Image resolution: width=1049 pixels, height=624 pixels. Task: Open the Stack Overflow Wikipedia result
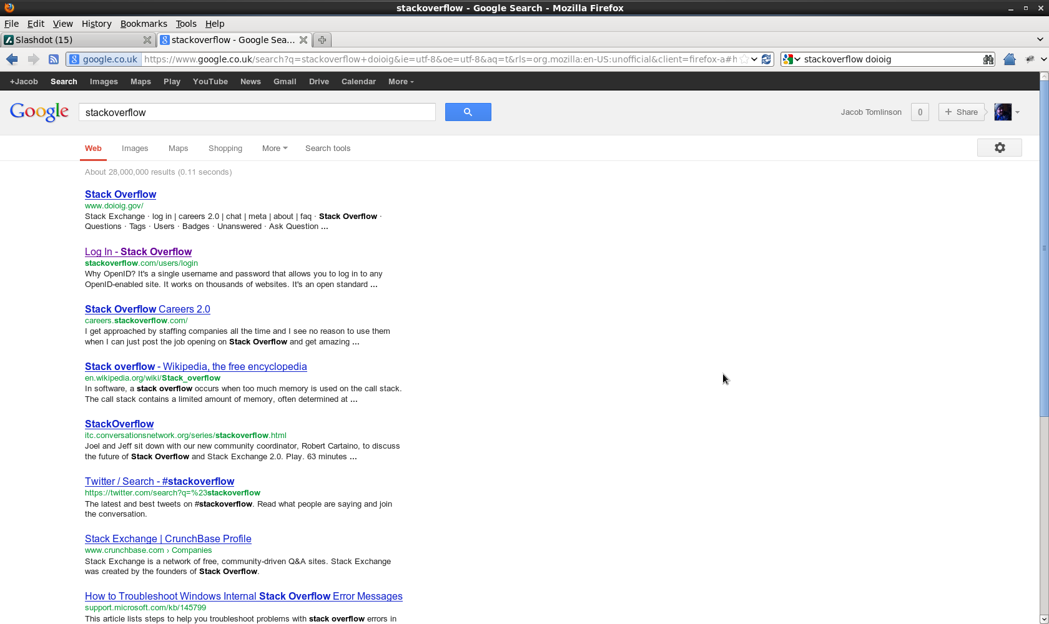click(x=195, y=366)
